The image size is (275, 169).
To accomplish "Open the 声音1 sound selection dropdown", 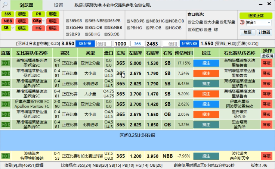I will tap(269, 23).
